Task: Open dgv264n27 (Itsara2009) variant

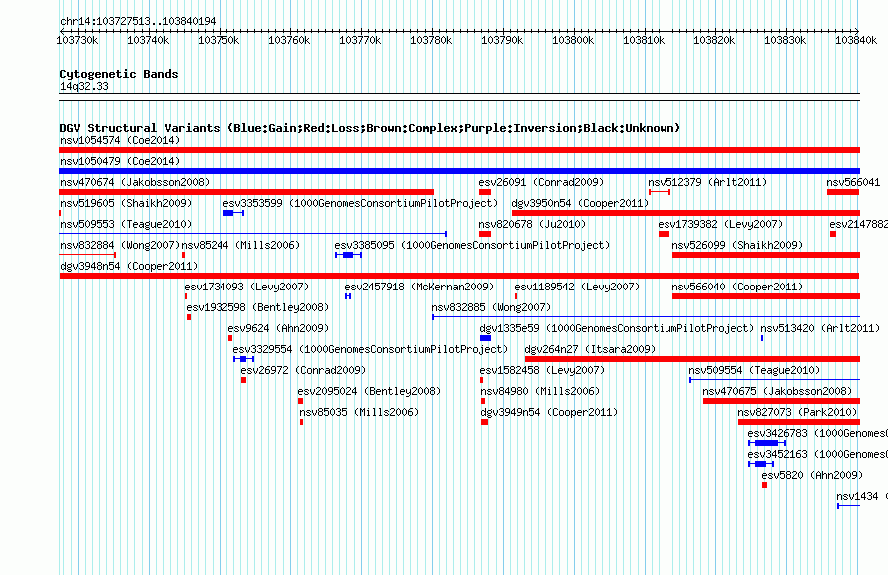Action: click(590, 349)
